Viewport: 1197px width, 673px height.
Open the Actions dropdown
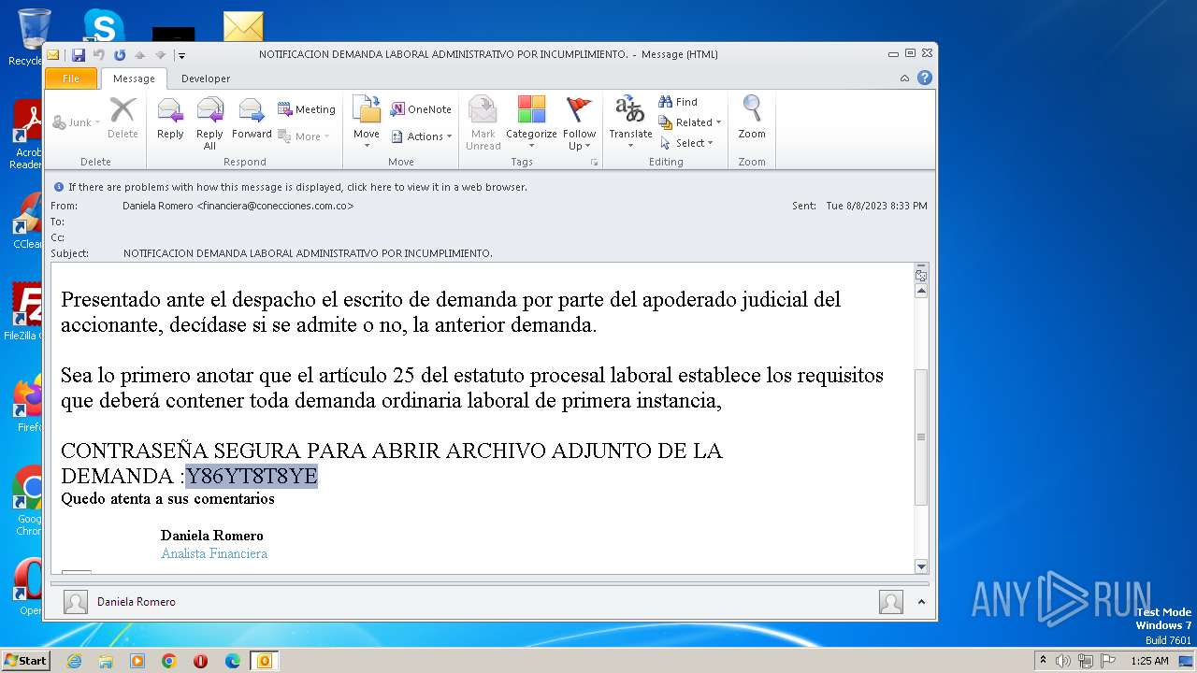(422, 136)
